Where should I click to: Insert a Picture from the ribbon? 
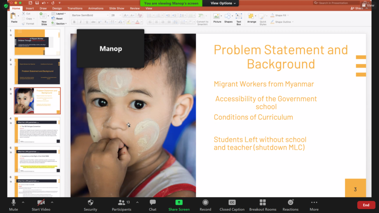217,18
